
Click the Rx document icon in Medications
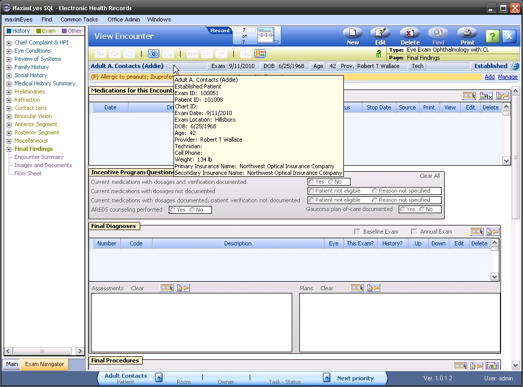[x=486, y=96]
